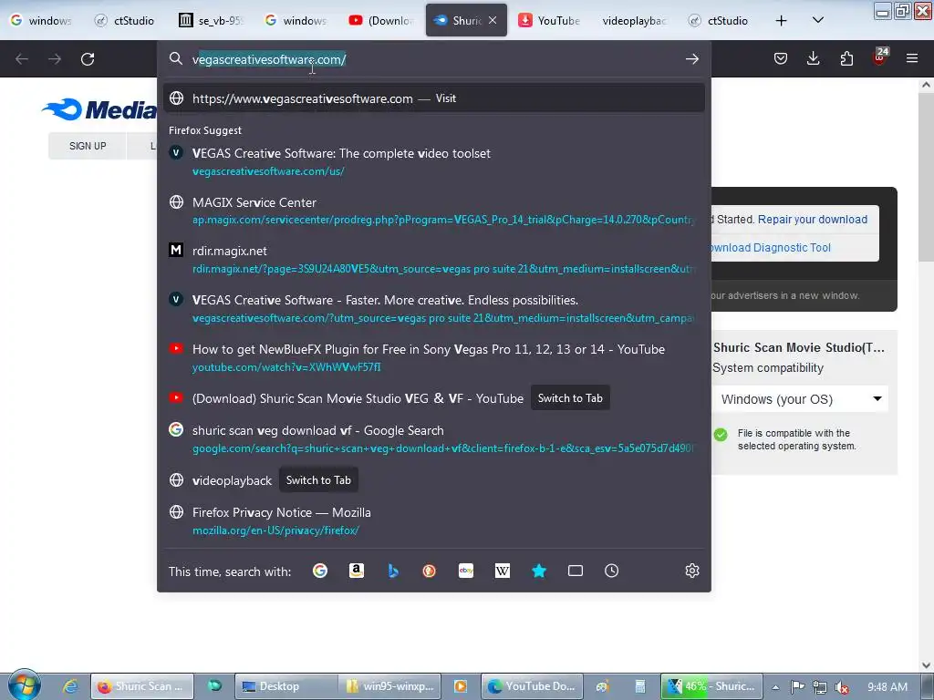Open shuric scan veg download Google Search suggestion
This screenshot has width=934, height=700.
[434, 438]
